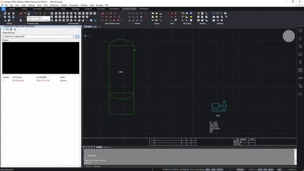The width and height of the screenshot is (304, 171).
Task: Open the Settings menu
Action: pyautogui.click(x=31, y=5)
